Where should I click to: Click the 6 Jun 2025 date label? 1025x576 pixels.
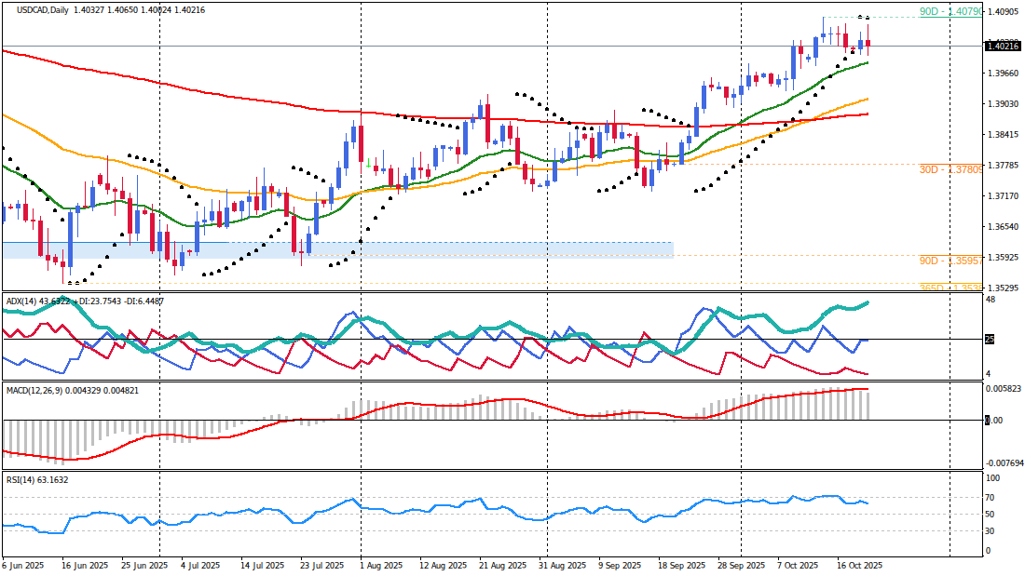pos(23,566)
